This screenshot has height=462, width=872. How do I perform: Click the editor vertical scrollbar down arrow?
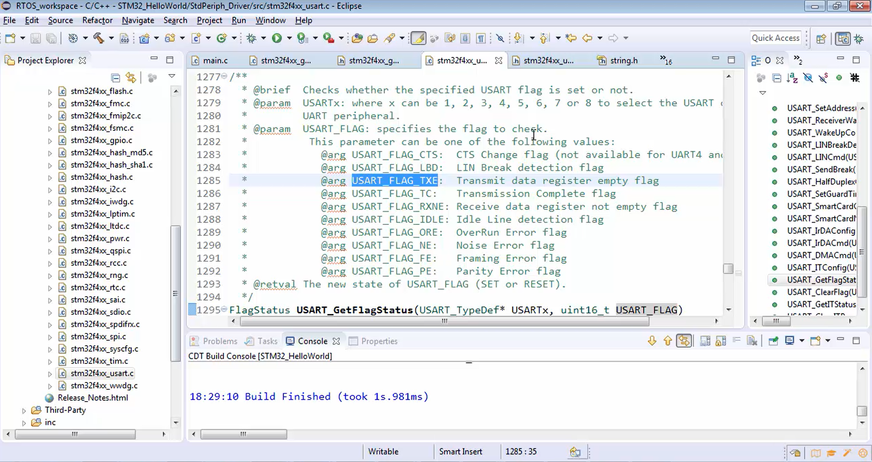pyautogui.click(x=728, y=310)
